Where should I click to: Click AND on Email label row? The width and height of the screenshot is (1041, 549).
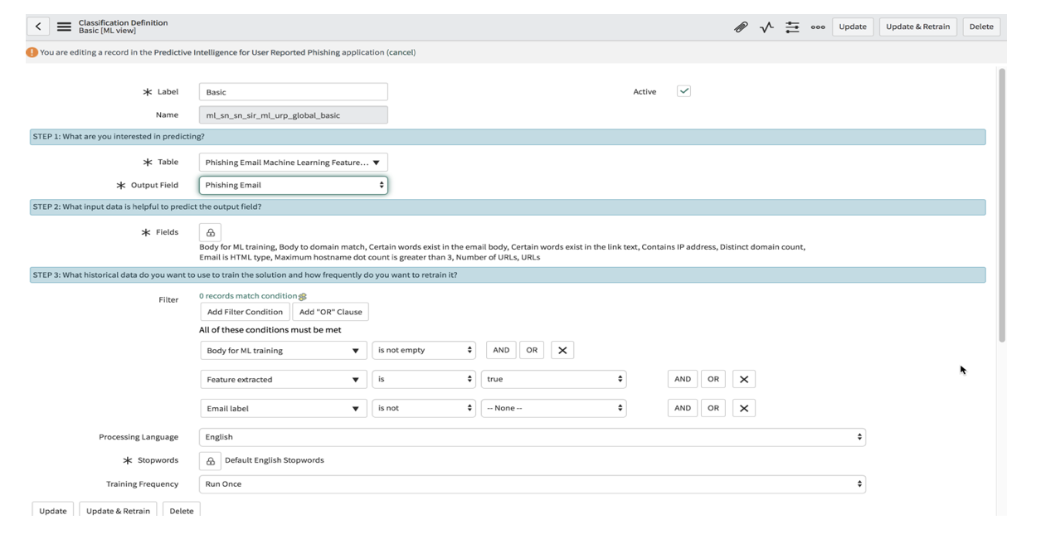683,409
